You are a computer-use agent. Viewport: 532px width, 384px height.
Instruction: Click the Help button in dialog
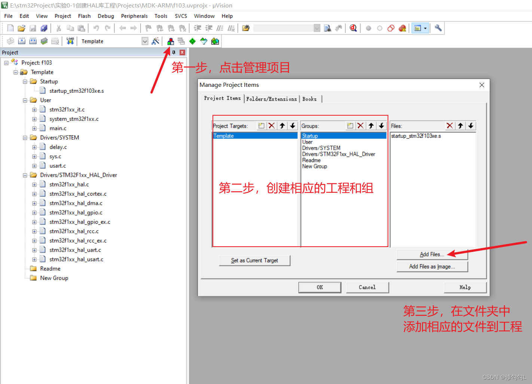[465, 287]
